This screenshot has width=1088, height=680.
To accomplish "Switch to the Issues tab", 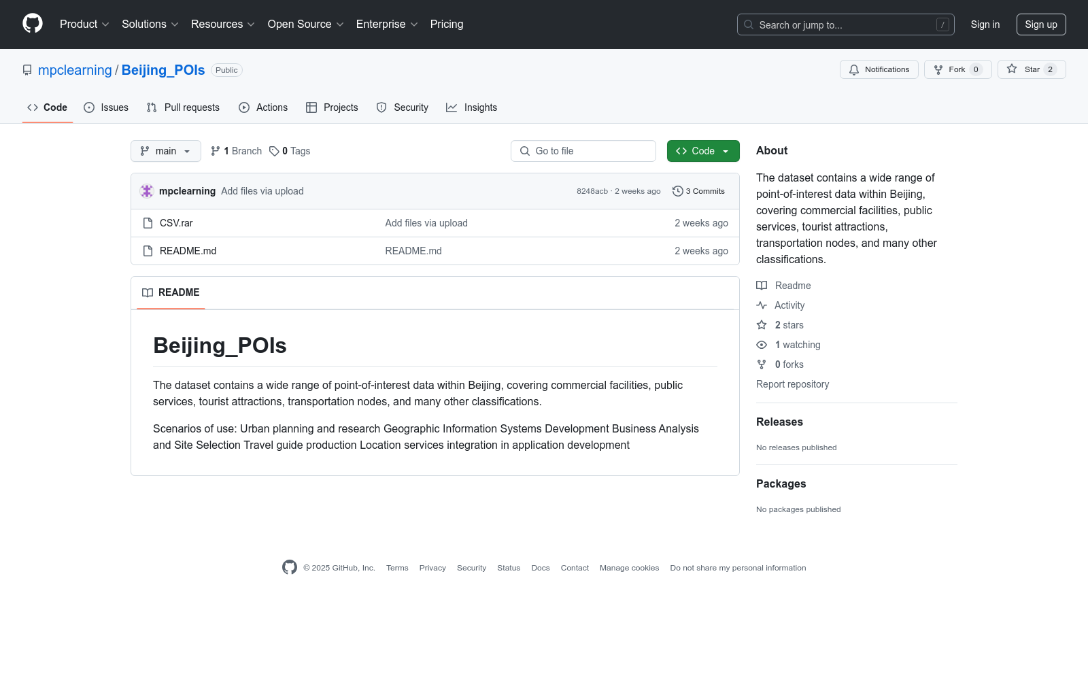I will tap(106, 107).
